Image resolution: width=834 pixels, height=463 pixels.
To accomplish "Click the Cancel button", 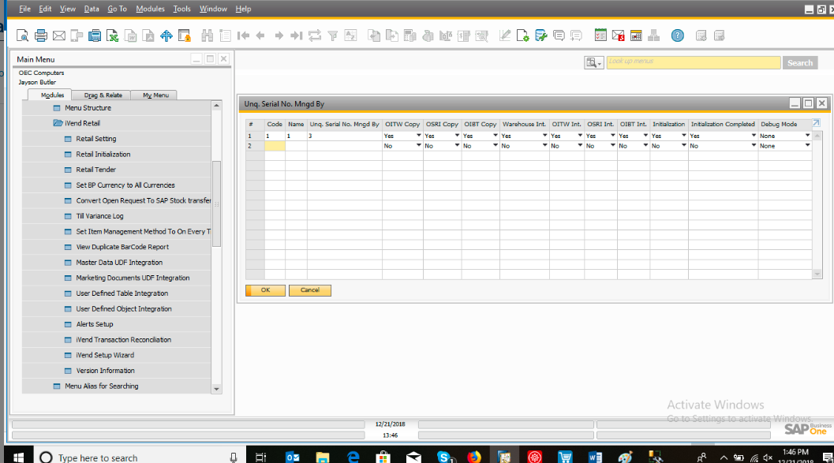I will (x=309, y=290).
